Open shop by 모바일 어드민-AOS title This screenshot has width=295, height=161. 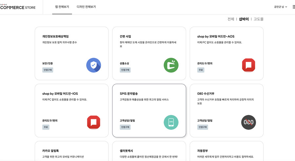pyautogui.click(x=216, y=36)
